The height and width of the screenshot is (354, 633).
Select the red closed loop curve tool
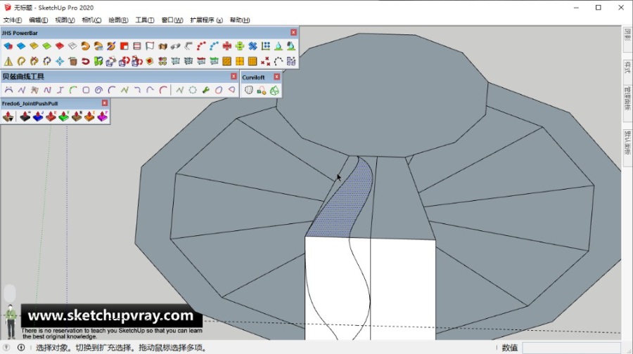[219, 90]
